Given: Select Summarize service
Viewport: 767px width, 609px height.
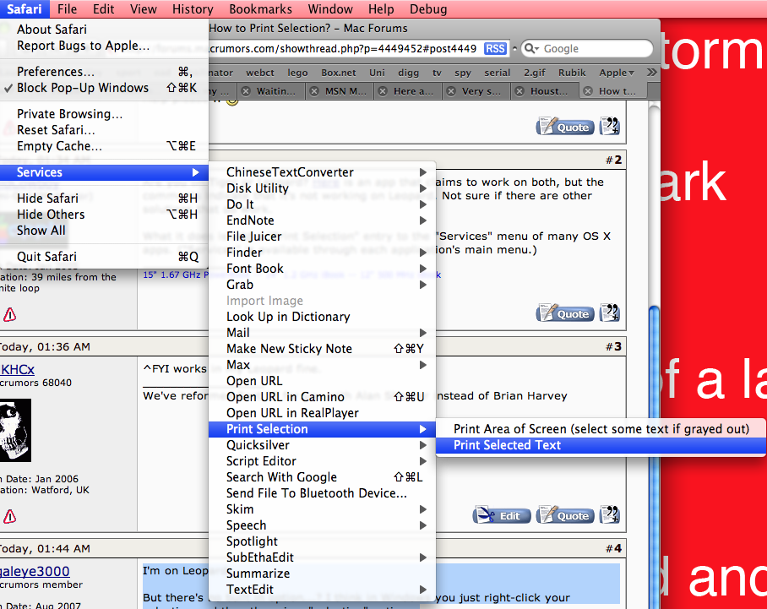Looking at the screenshot, I should point(322,574).
